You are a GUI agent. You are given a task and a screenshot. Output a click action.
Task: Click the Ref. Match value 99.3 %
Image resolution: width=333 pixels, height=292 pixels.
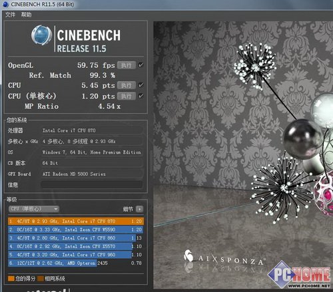click(x=103, y=75)
